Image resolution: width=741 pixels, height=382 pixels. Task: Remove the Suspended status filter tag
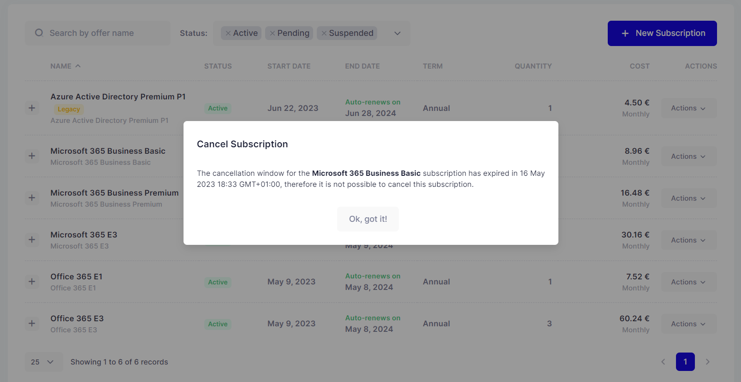coord(324,33)
